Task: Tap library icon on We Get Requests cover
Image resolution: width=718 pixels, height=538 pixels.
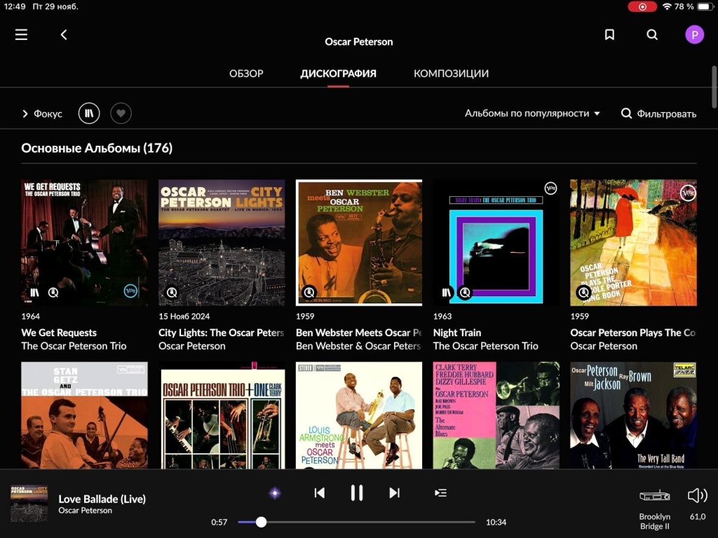Action: 35,292
